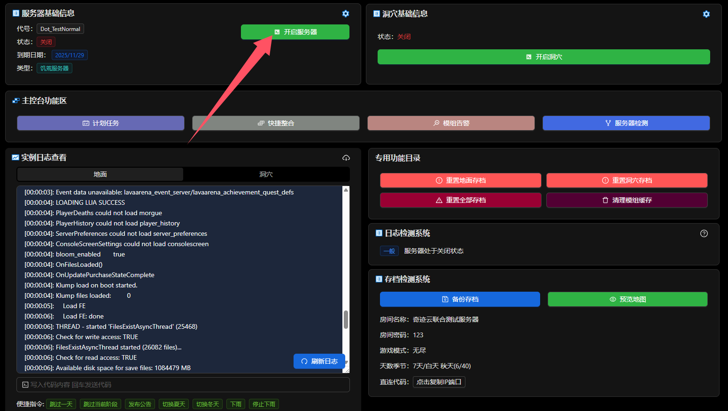Click the red 关闭 server status tag

46,42
